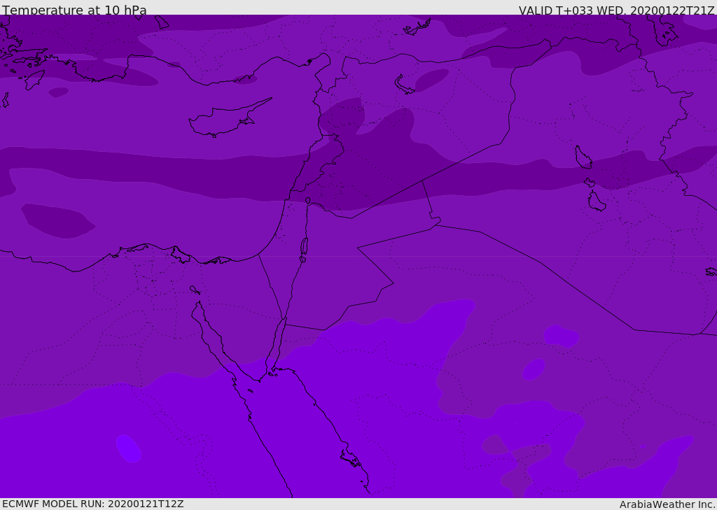Click the 'ArabiaWeather Inc.' credit text
The image size is (717, 510).
pos(667,504)
